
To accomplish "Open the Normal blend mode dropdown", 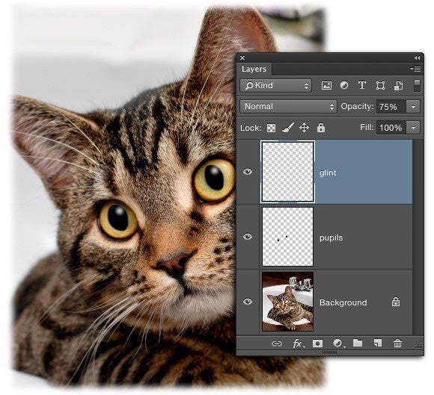I will pyautogui.click(x=288, y=107).
